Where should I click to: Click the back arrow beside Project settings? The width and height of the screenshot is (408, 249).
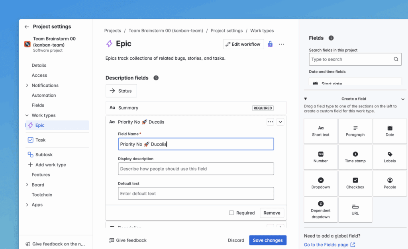[x=27, y=27]
